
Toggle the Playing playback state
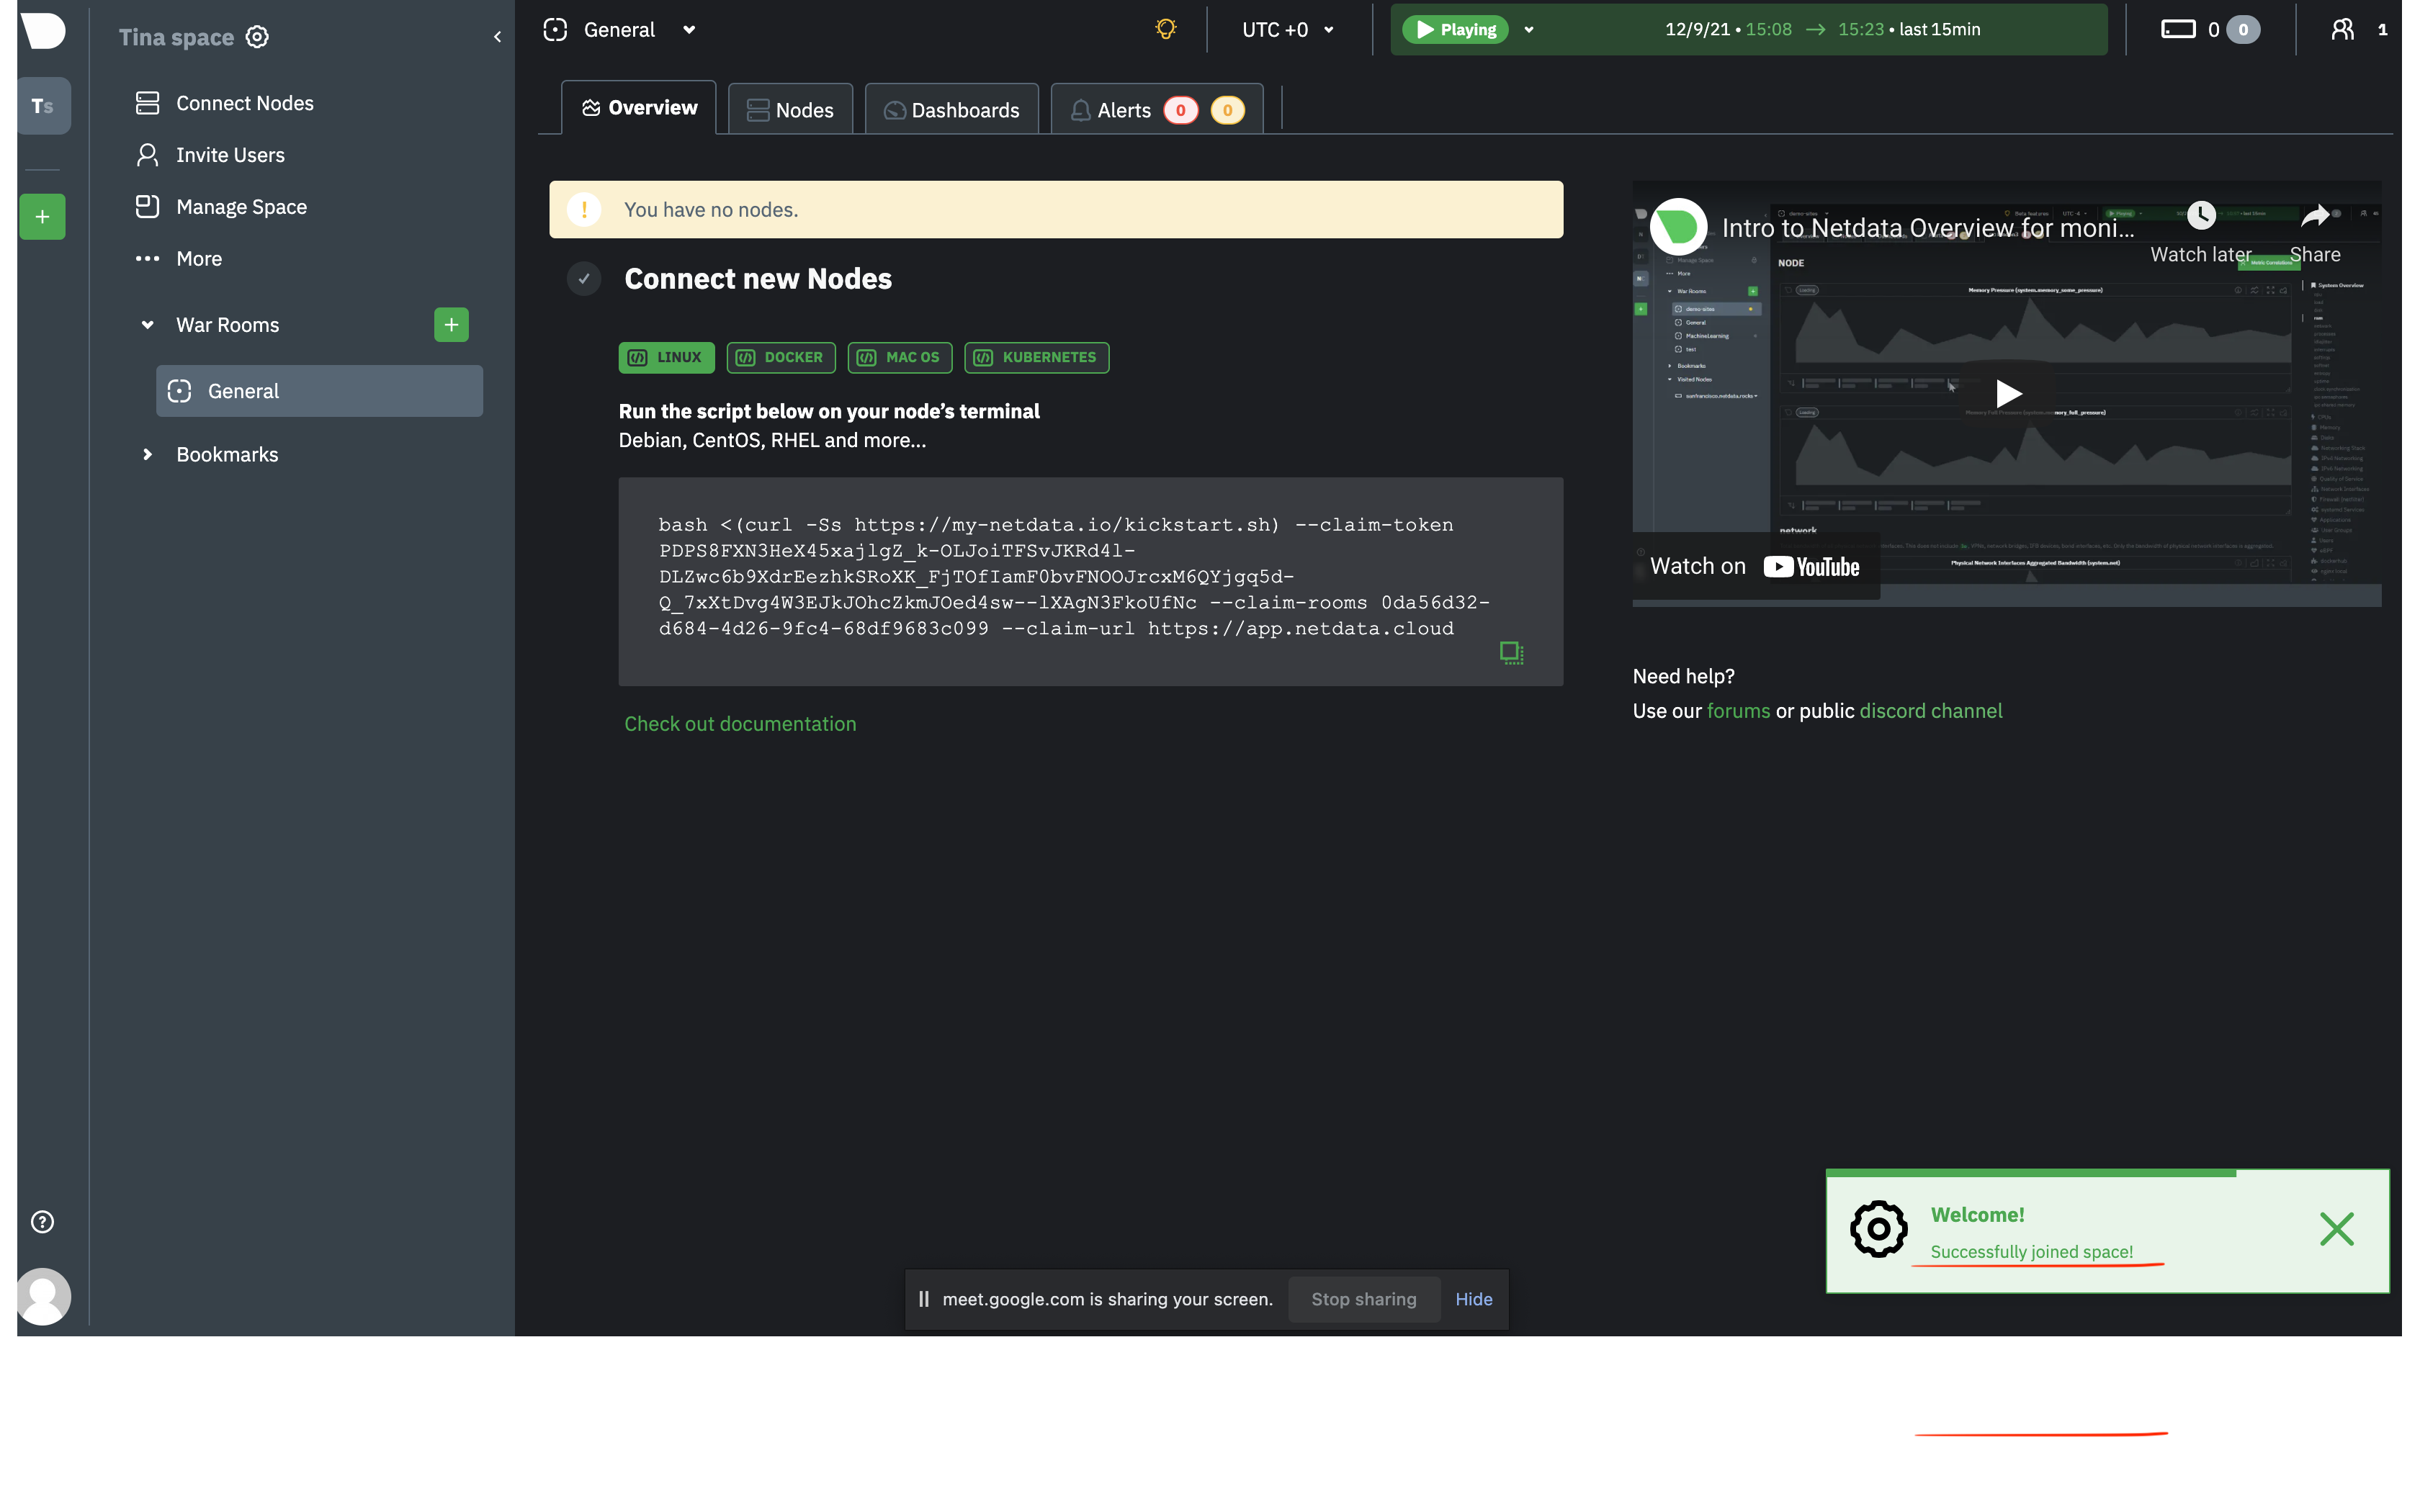pyautogui.click(x=1458, y=29)
